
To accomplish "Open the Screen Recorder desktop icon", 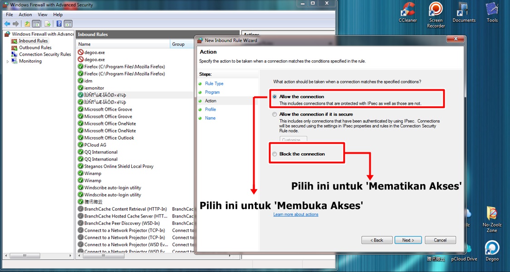I will (x=436, y=15).
